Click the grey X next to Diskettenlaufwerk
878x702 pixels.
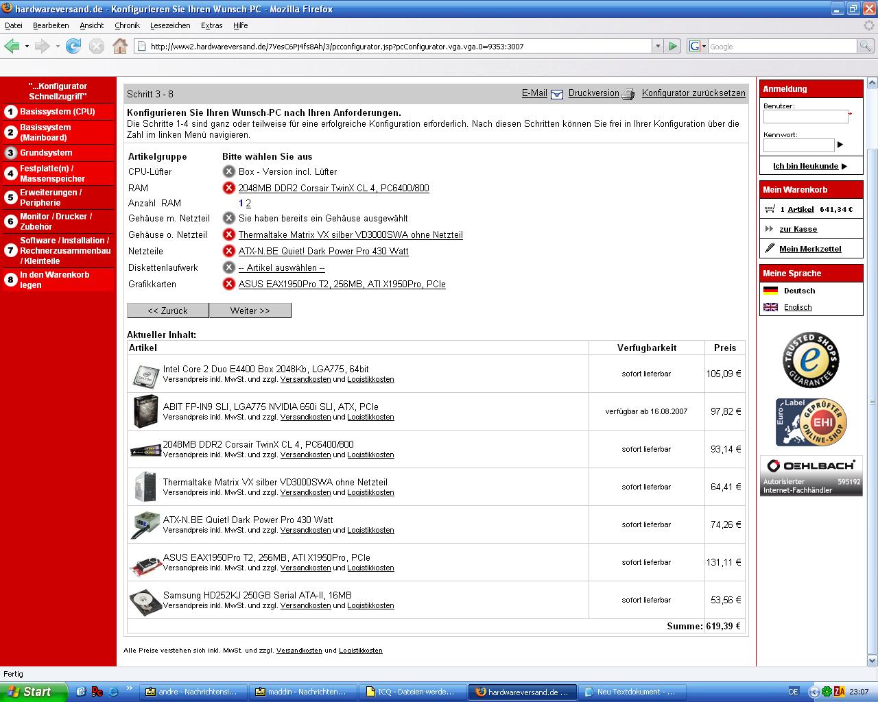(x=229, y=267)
